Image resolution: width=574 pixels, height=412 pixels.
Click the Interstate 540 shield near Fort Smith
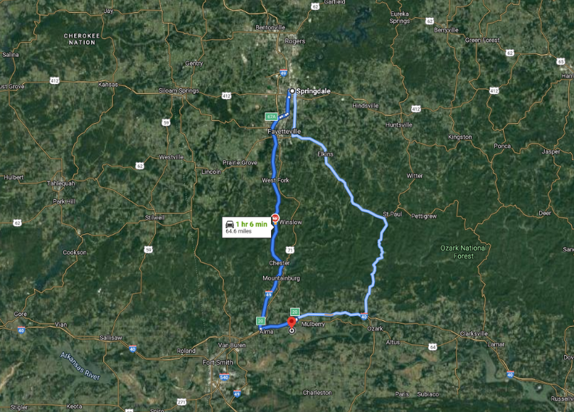pos(224,377)
